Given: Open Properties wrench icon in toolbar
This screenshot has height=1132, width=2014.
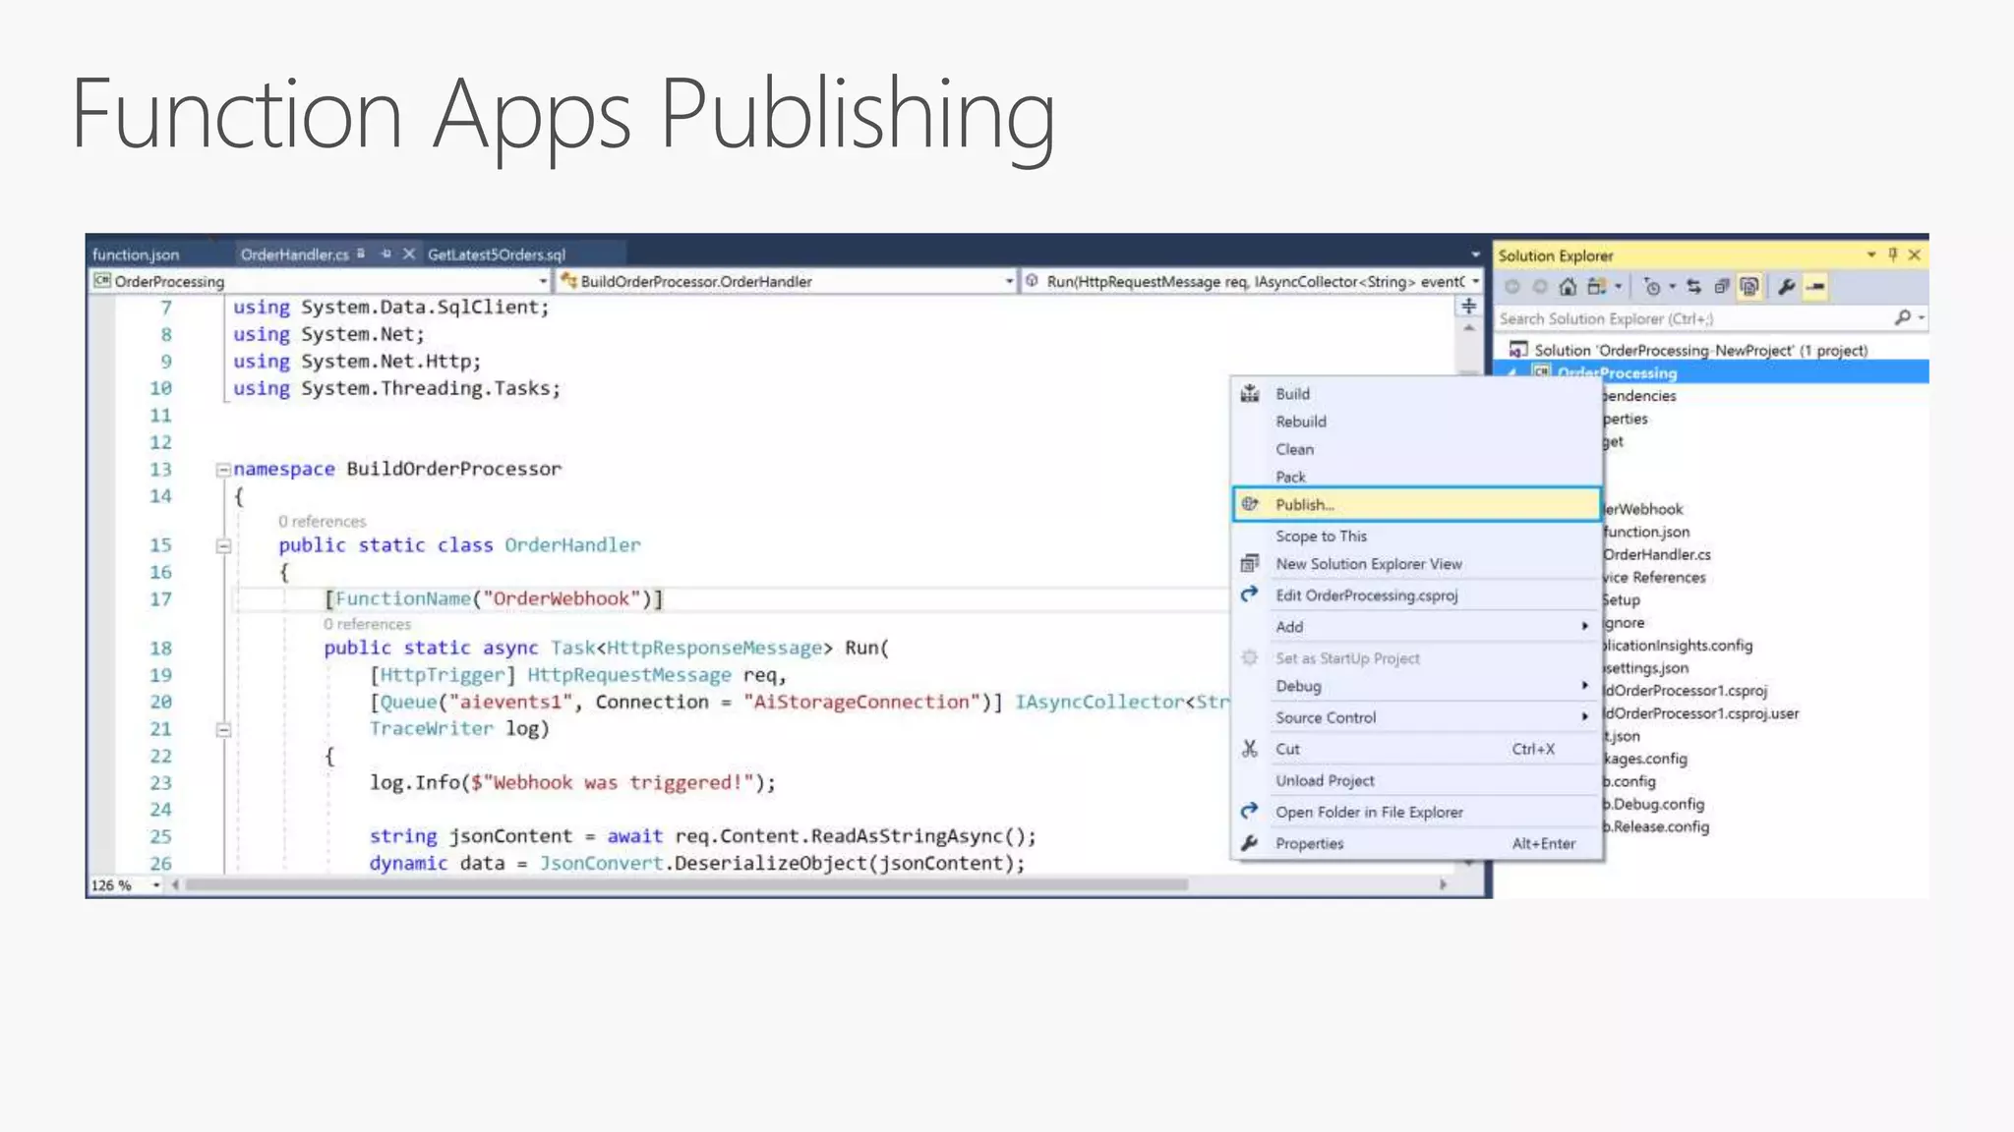Looking at the screenshot, I should click(1786, 287).
